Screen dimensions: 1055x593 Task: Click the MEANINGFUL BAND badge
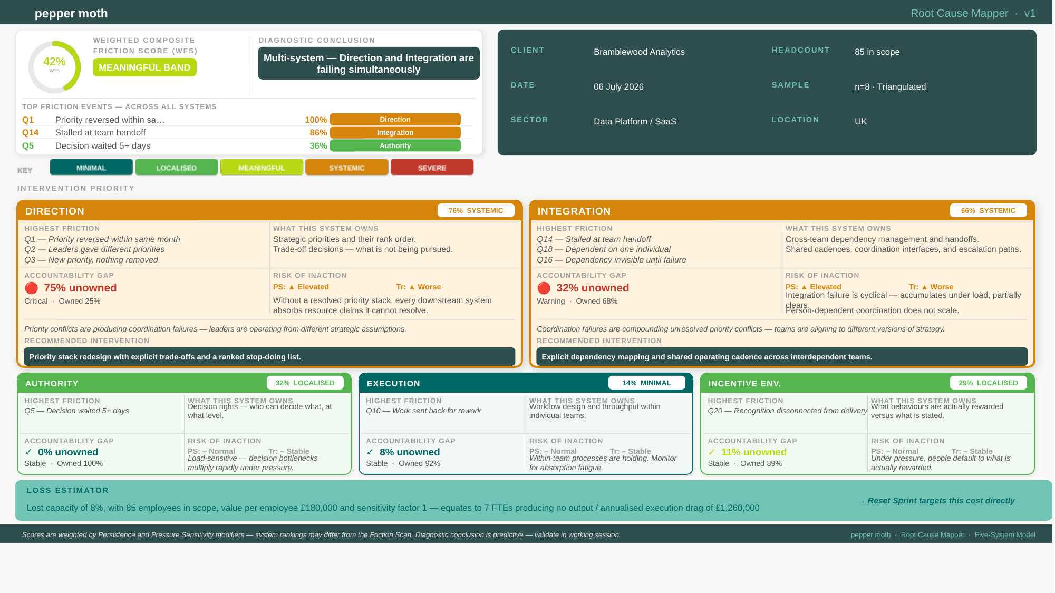(144, 67)
